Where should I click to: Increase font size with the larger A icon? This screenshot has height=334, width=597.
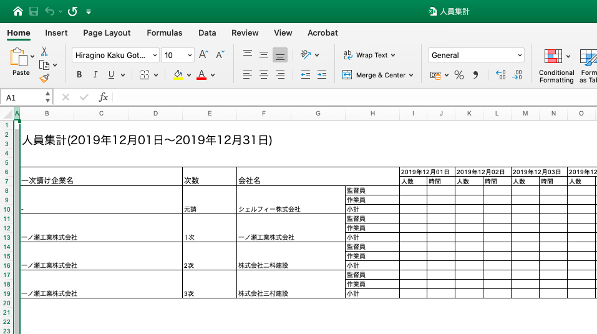[203, 55]
